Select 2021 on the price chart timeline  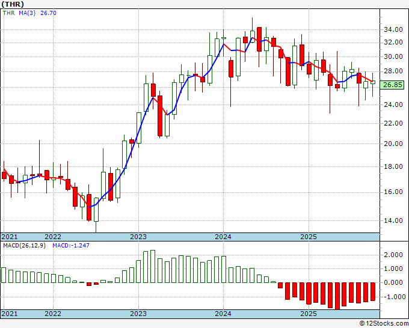(10, 237)
